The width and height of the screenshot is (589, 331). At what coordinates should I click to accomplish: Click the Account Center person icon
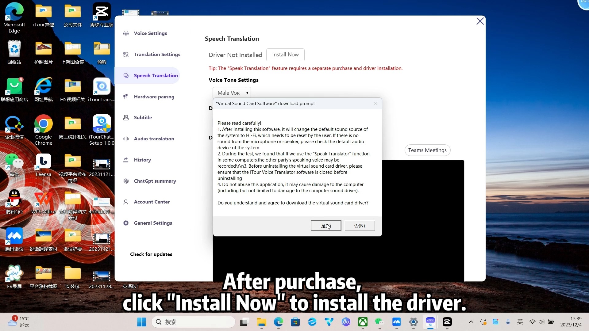pos(126,202)
